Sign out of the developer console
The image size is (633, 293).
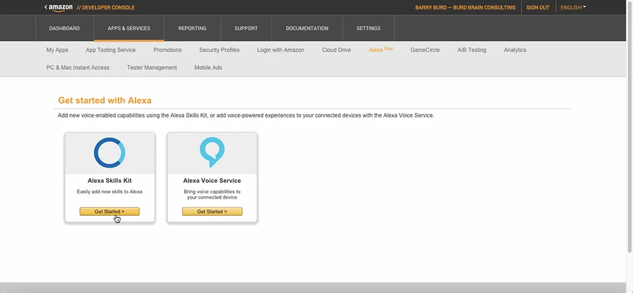(x=538, y=7)
